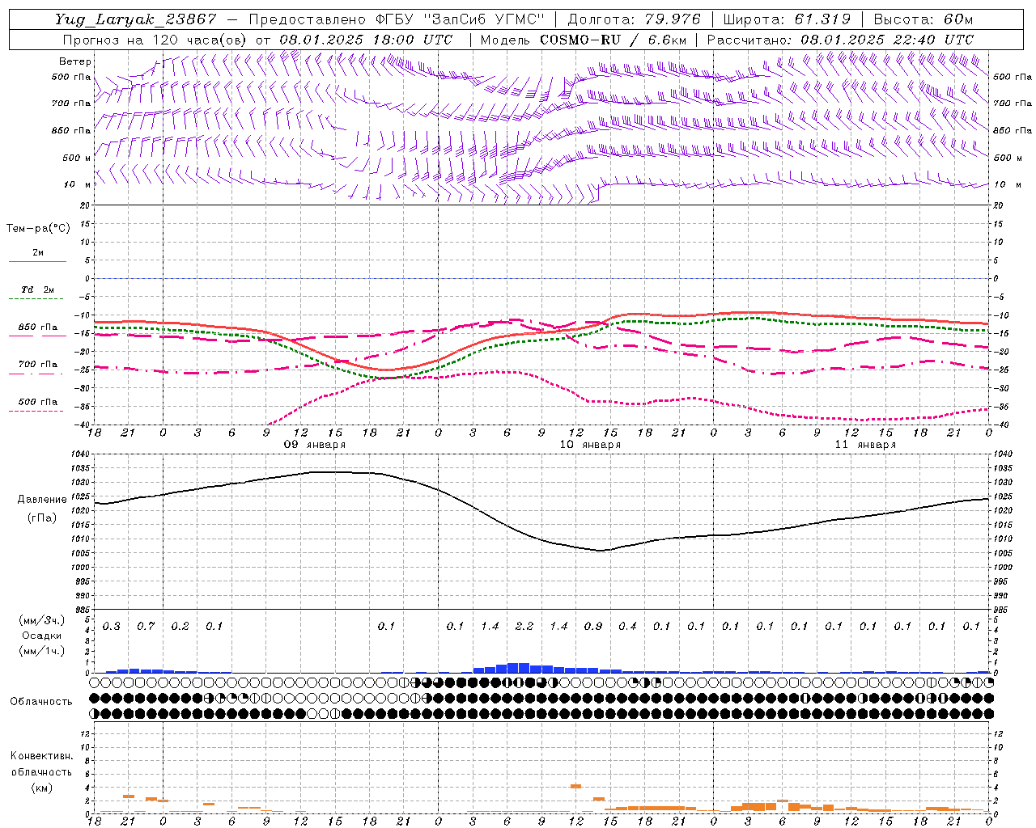Image resolution: width=1036 pixels, height=828 pixels.
Task: Select the "850 гПа" temperature legend entry
Action: pos(37,327)
